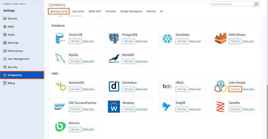Click the Zoho People logo
Screen dimensions: 268x139
221,86
